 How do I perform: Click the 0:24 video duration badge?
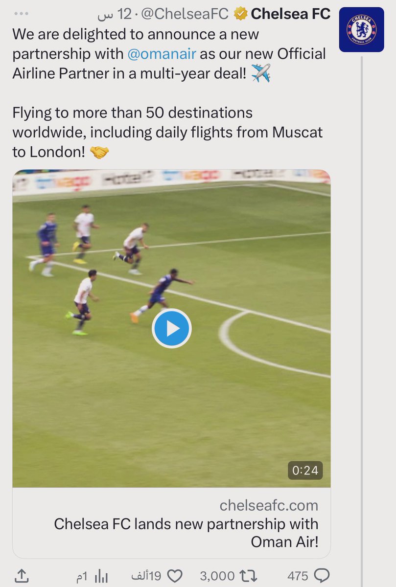click(305, 470)
